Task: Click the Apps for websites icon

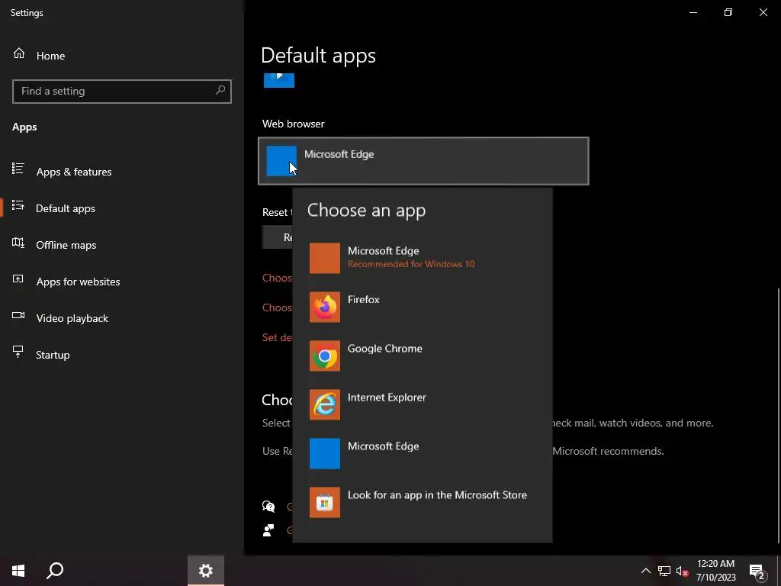Action: coord(18,279)
